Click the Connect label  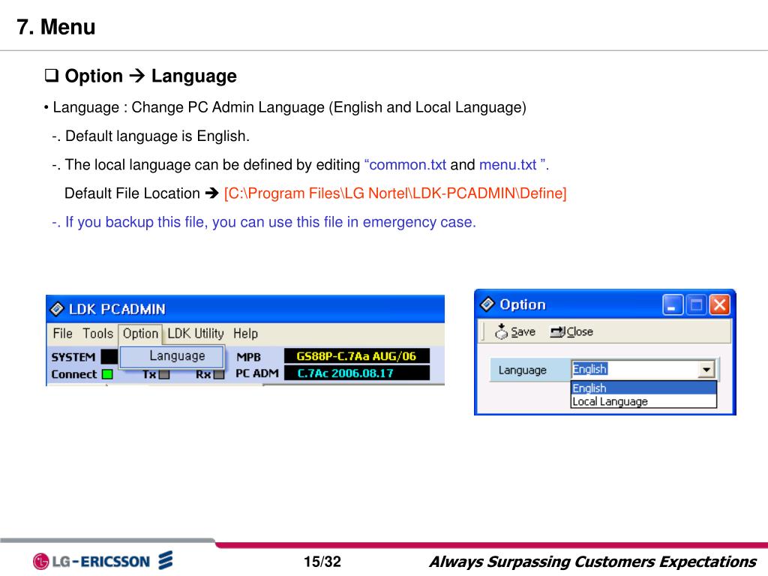point(74,374)
